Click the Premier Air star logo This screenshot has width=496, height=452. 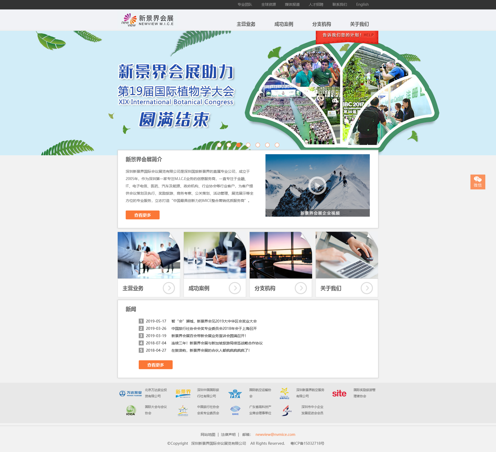coord(284,393)
